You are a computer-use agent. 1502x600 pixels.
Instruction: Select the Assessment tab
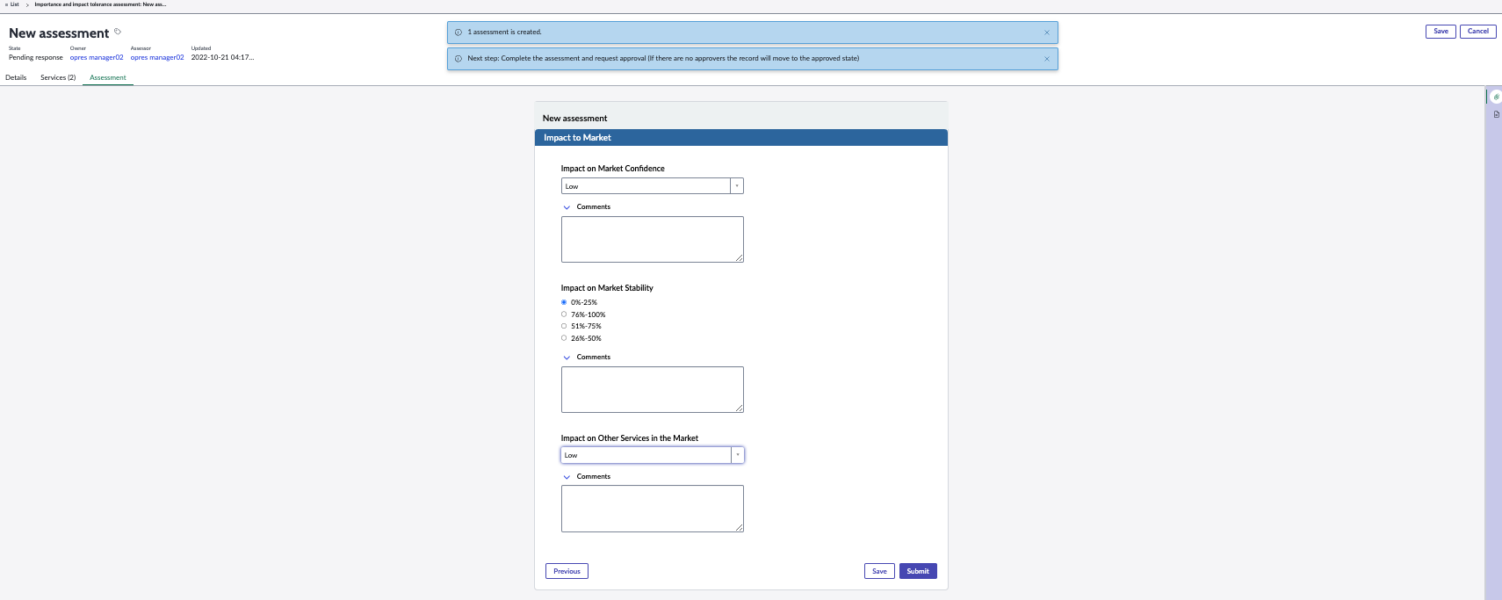pyautogui.click(x=108, y=78)
